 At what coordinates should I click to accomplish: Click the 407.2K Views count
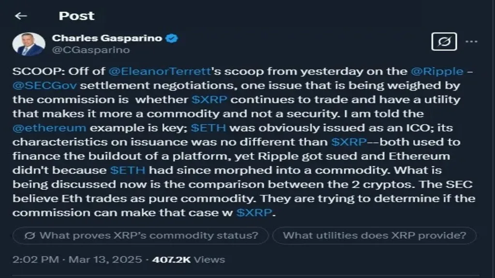click(189, 259)
